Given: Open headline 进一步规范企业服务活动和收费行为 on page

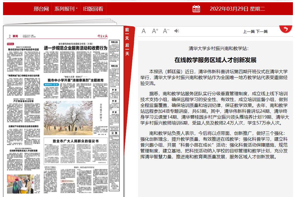Looking at the screenshot, I should coord(75,48).
